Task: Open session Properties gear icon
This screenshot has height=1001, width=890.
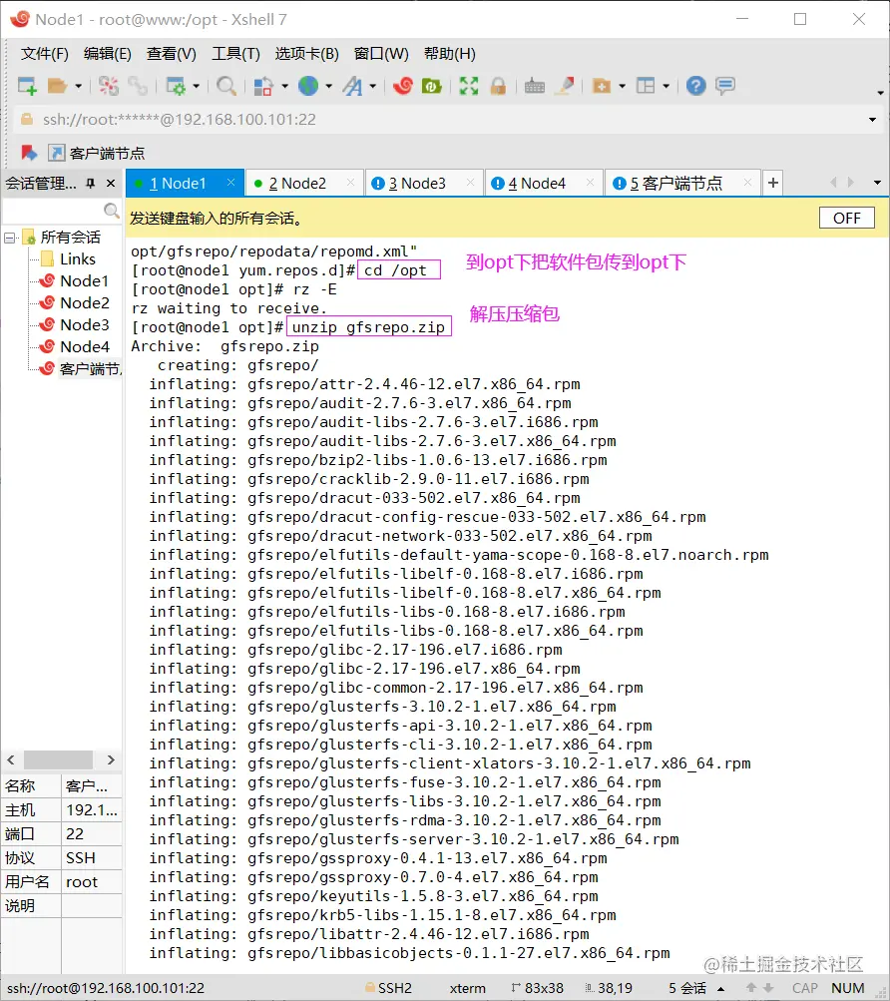Action: point(176,86)
